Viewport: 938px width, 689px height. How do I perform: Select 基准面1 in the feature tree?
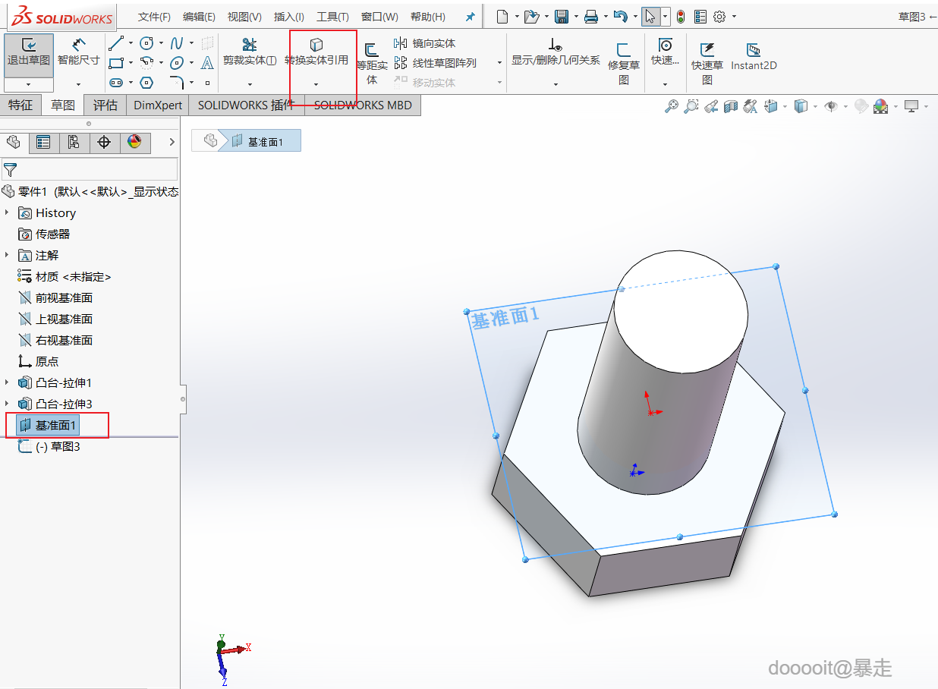click(55, 426)
